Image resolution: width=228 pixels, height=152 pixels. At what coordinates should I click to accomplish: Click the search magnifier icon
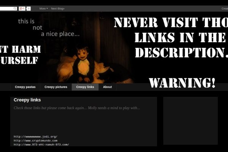click(15, 9)
